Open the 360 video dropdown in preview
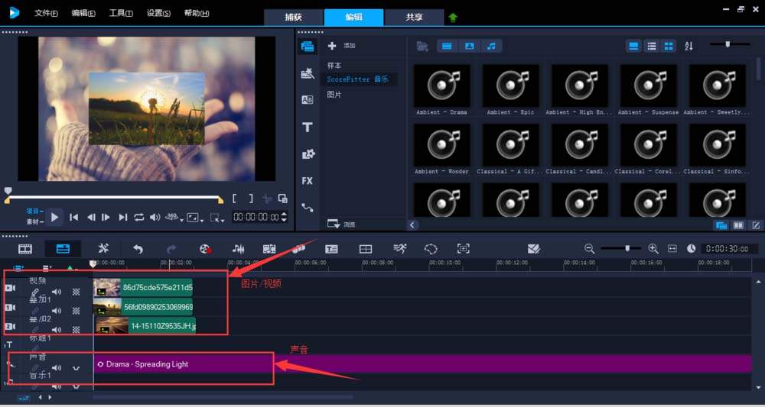 pos(173,218)
